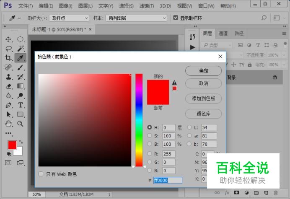290x199 pixels.
Task: Open the layer filter type dropdown
Action: (x=217, y=45)
